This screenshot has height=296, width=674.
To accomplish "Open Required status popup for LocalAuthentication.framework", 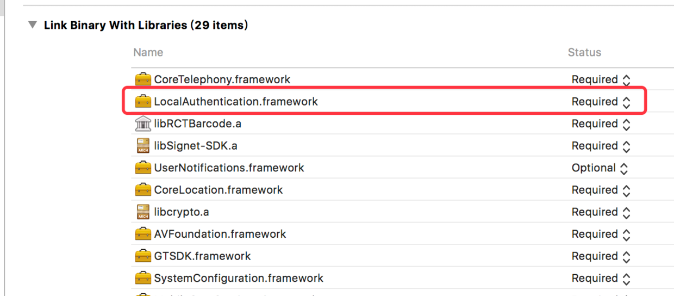I will tap(601, 102).
